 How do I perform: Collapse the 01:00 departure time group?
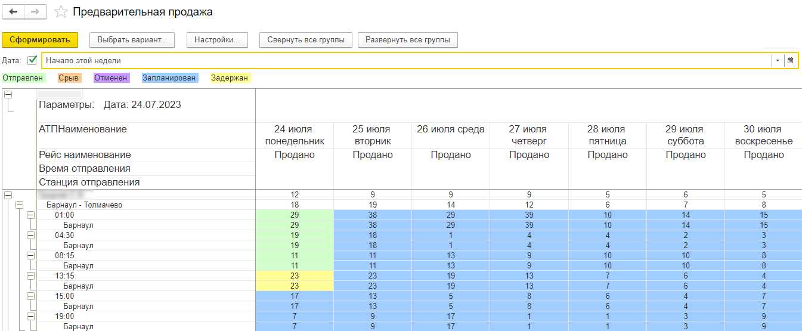coord(30,215)
